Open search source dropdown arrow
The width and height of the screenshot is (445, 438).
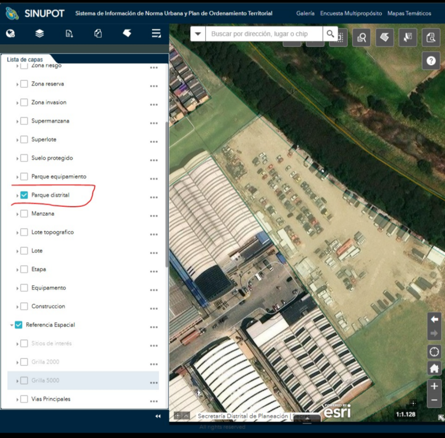tap(198, 34)
